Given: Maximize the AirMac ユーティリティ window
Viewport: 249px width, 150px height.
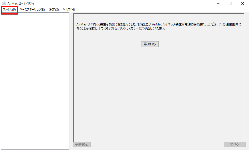Looking at the screenshot, I should pyautogui.click(x=230, y=3).
